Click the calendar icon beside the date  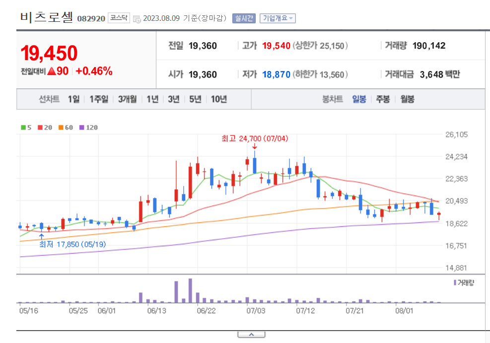(x=137, y=19)
